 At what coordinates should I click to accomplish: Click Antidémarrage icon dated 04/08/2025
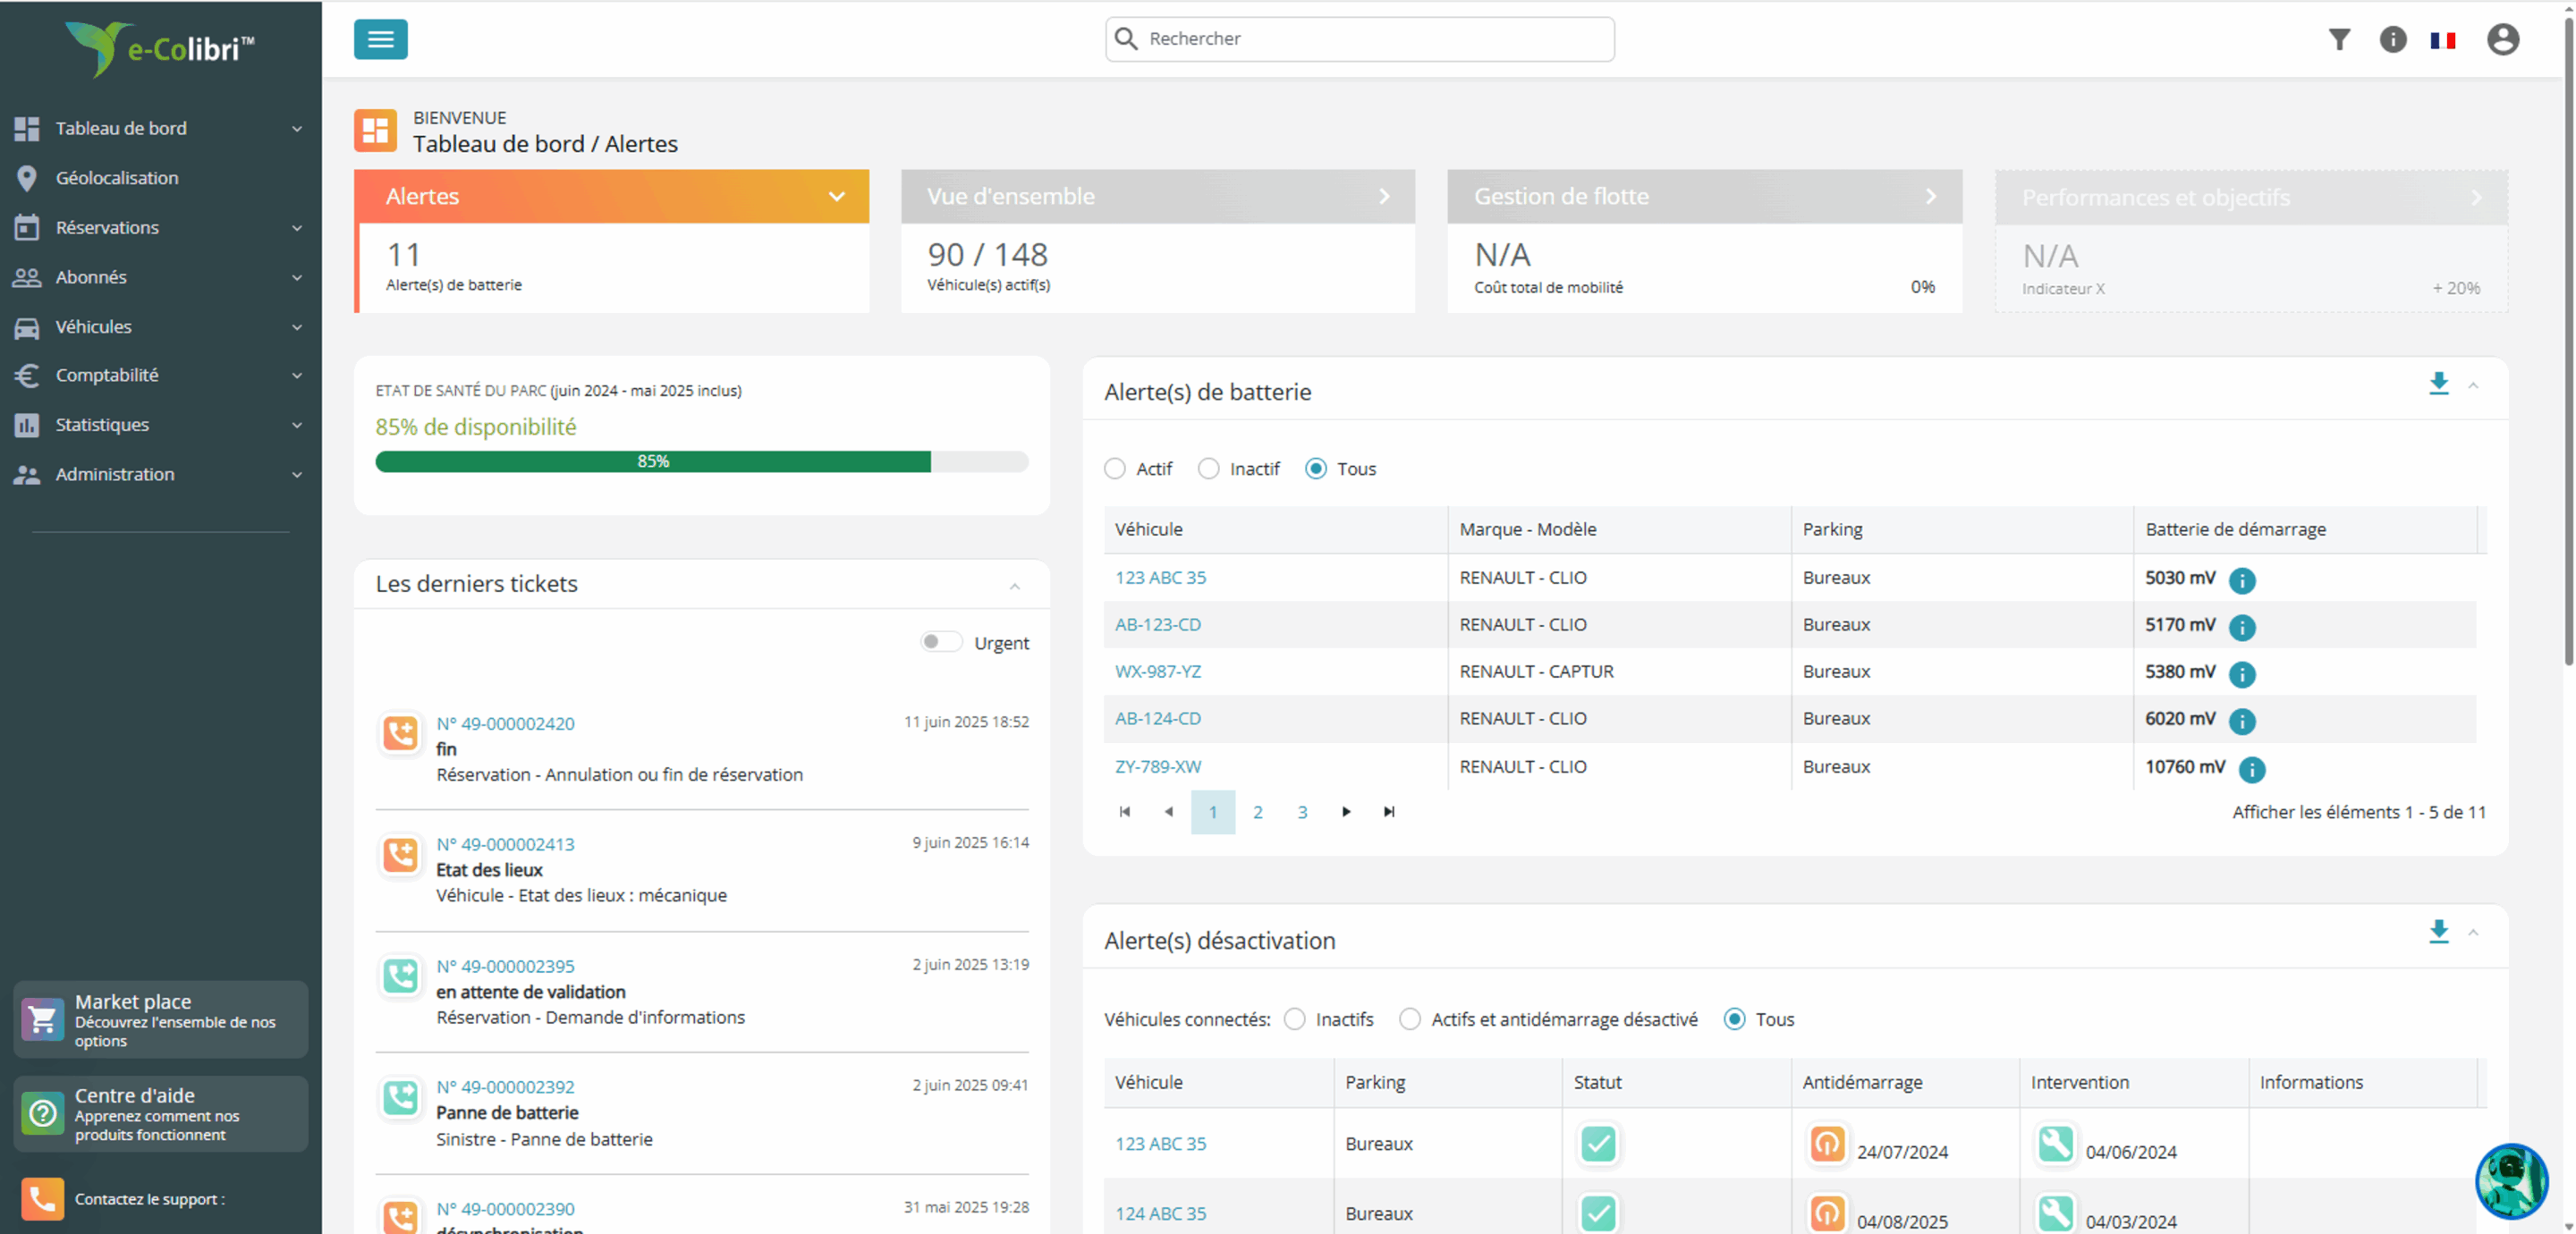[x=1827, y=1213]
